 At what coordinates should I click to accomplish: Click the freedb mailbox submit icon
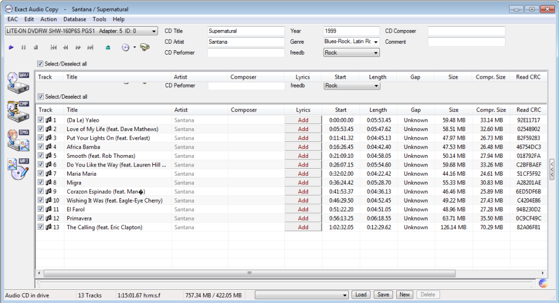[145, 47]
